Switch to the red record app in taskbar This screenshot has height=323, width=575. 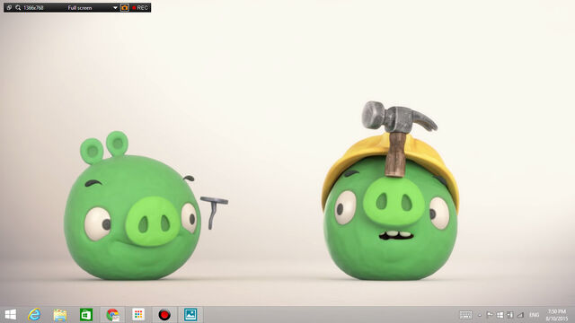pos(164,315)
